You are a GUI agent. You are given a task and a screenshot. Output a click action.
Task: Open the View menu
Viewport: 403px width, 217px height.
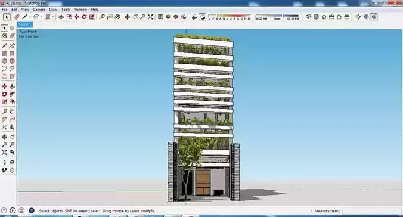25,10
